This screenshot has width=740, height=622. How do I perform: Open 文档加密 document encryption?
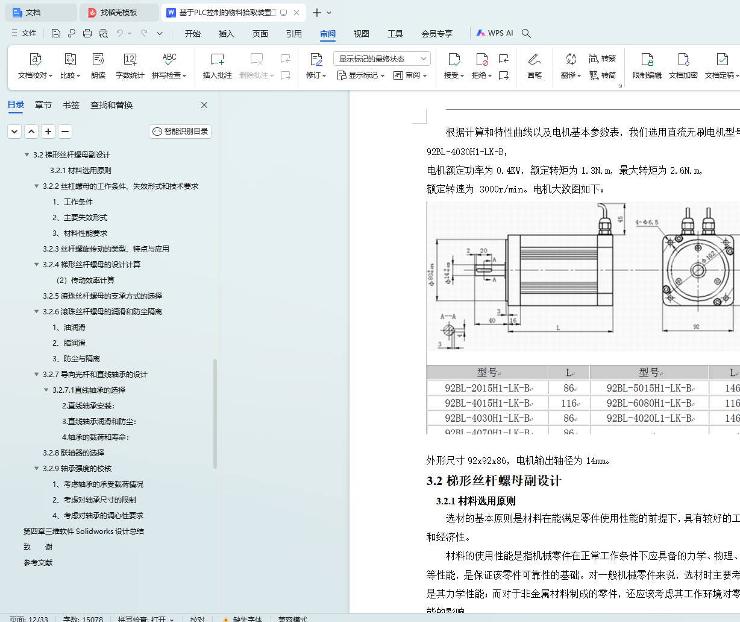click(x=683, y=66)
